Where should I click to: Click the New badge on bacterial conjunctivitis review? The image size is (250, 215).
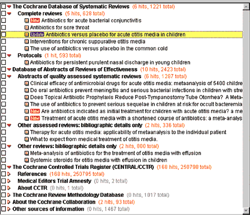35,21
